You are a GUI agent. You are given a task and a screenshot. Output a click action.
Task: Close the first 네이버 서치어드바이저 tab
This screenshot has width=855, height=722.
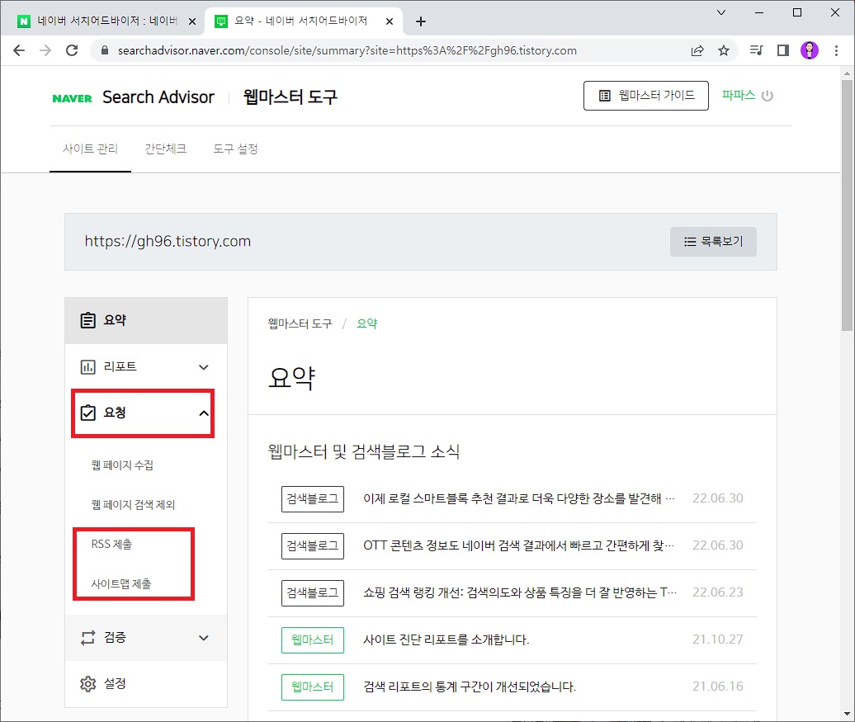click(192, 21)
